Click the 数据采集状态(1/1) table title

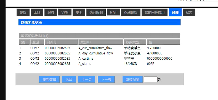(99, 36)
